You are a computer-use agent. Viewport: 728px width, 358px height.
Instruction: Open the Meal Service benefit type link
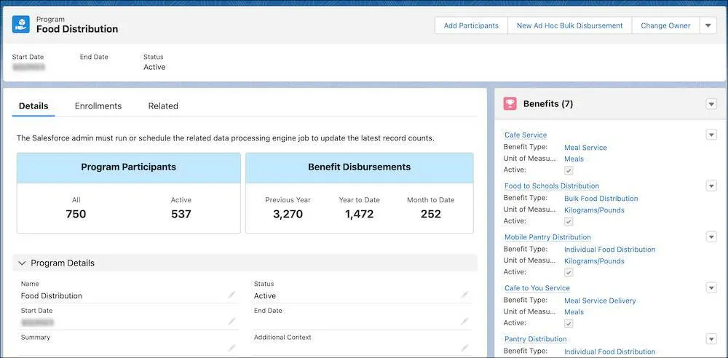click(x=585, y=148)
